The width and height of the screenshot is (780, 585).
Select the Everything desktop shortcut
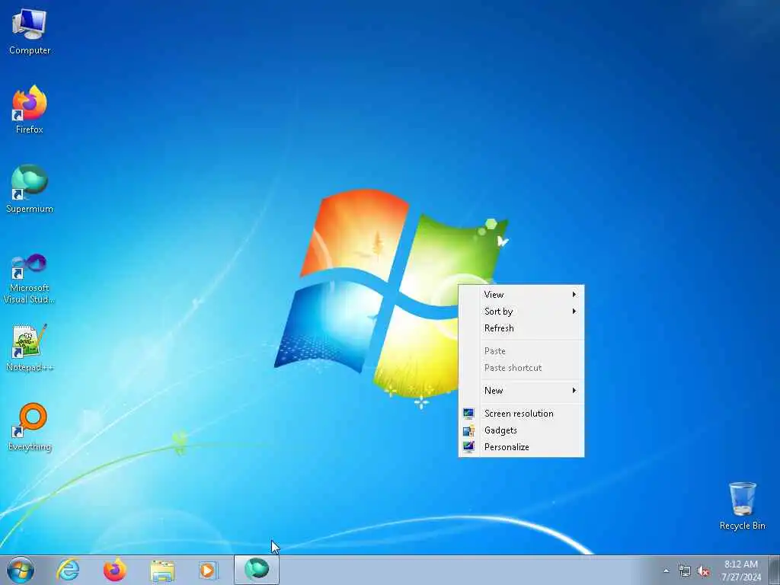[x=30, y=427]
